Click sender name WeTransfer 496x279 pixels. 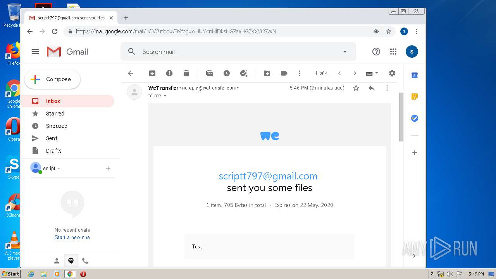pos(163,88)
